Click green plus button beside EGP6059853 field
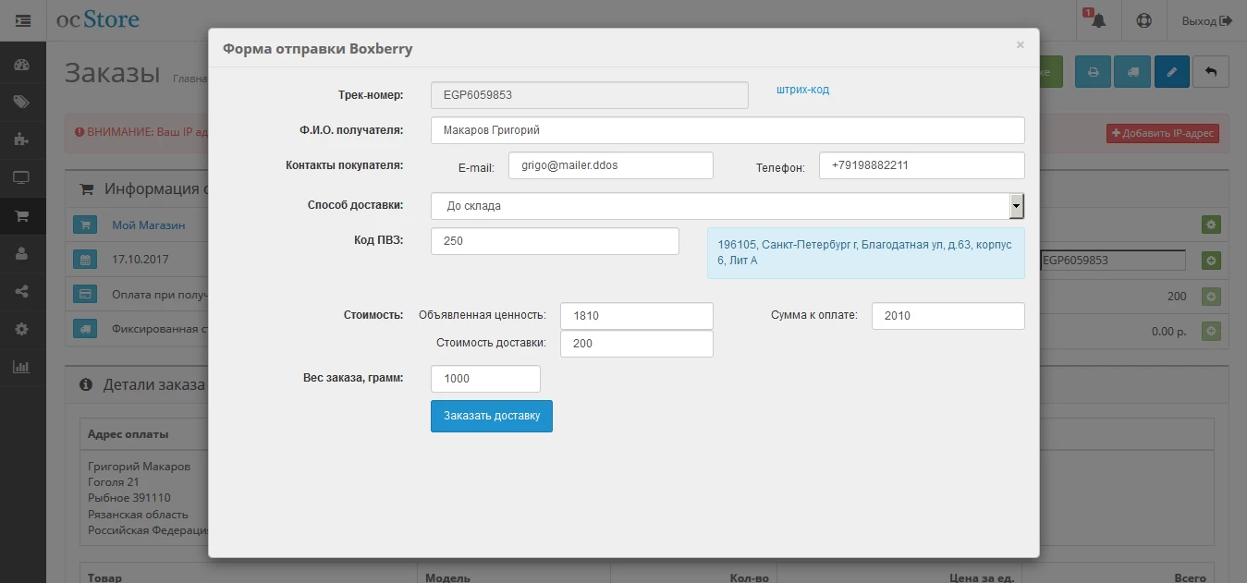The width and height of the screenshot is (1247, 583). pyautogui.click(x=1211, y=261)
